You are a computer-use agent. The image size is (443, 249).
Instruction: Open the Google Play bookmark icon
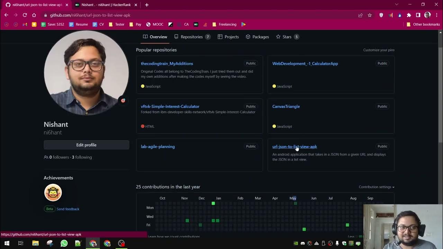tap(244, 25)
